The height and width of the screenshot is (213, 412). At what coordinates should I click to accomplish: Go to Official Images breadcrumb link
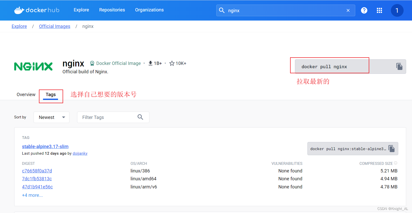pyautogui.click(x=54, y=26)
